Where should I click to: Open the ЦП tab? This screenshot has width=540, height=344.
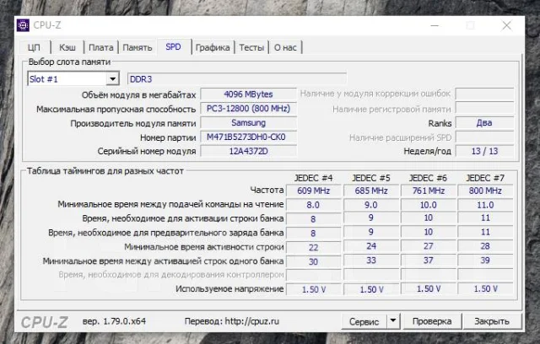[34, 47]
